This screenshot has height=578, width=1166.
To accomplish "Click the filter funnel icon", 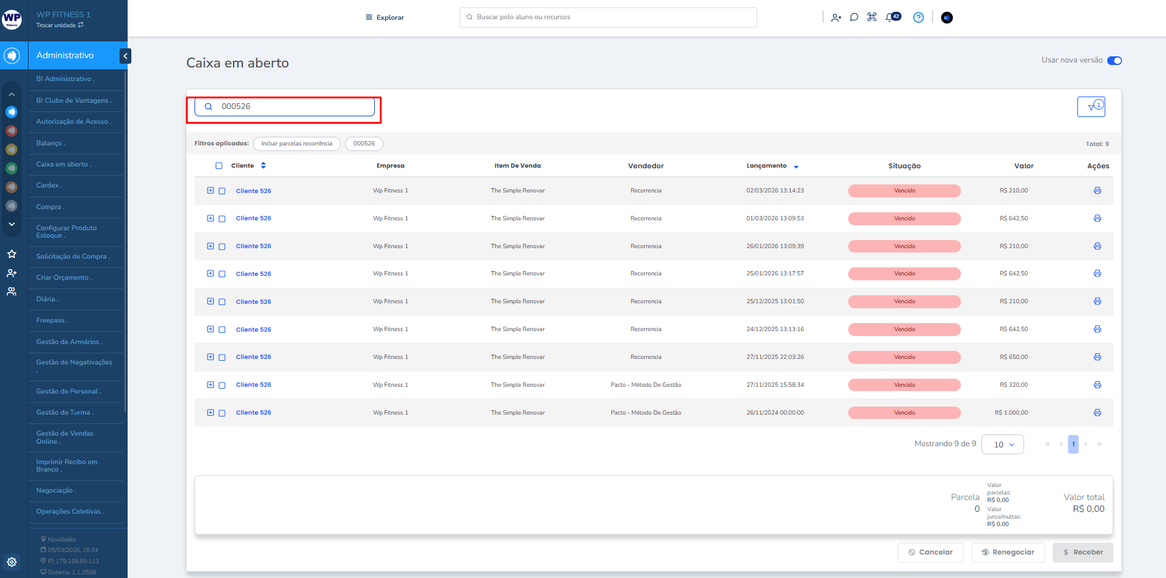I will [x=1091, y=107].
